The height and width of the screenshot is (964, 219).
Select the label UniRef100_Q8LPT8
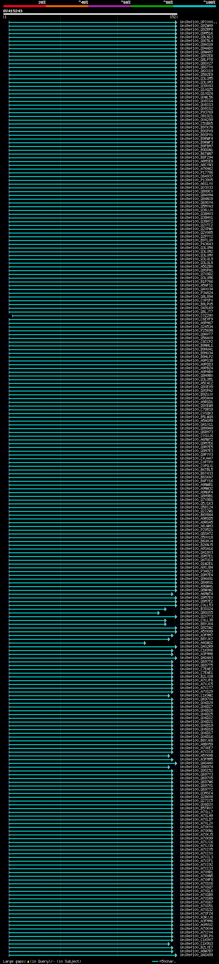196,60
